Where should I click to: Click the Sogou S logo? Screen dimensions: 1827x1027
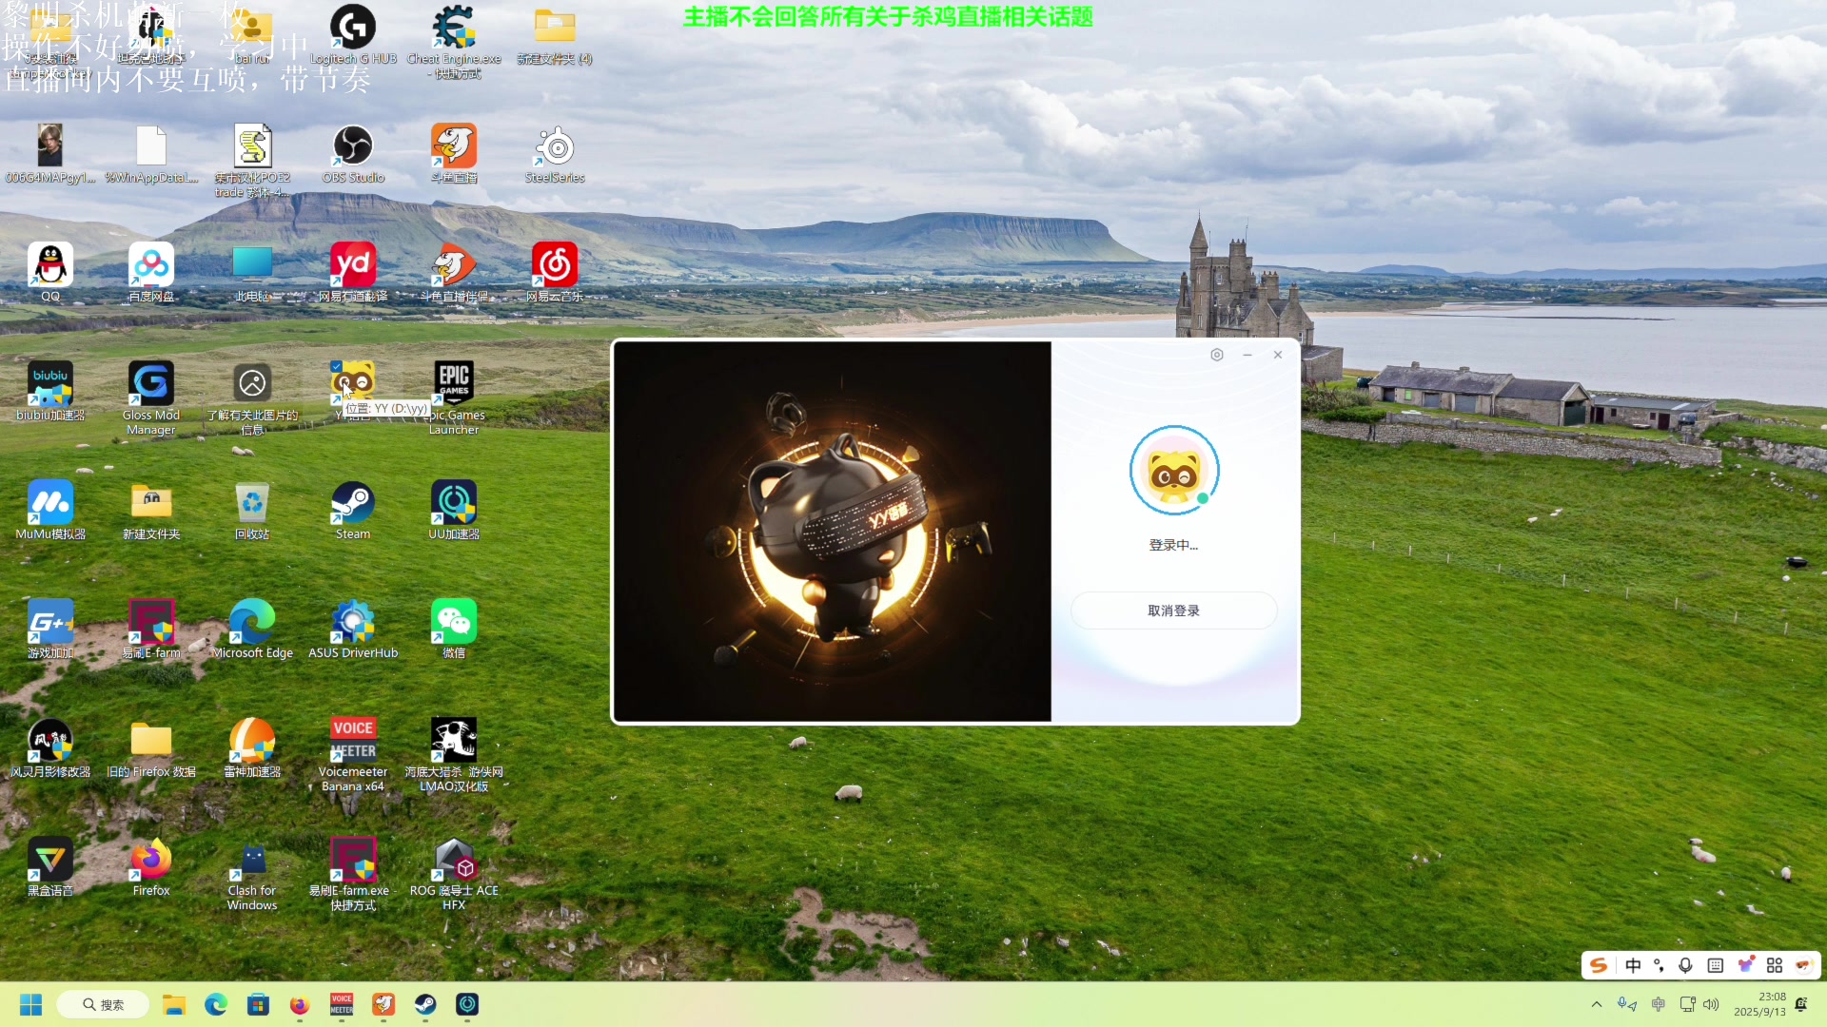click(x=1599, y=965)
